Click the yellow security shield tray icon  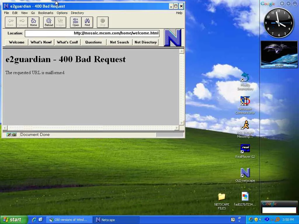(256, 220)
